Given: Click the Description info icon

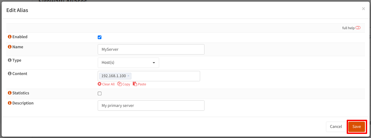Looking at the screenshot, I should tap(10, 103).
